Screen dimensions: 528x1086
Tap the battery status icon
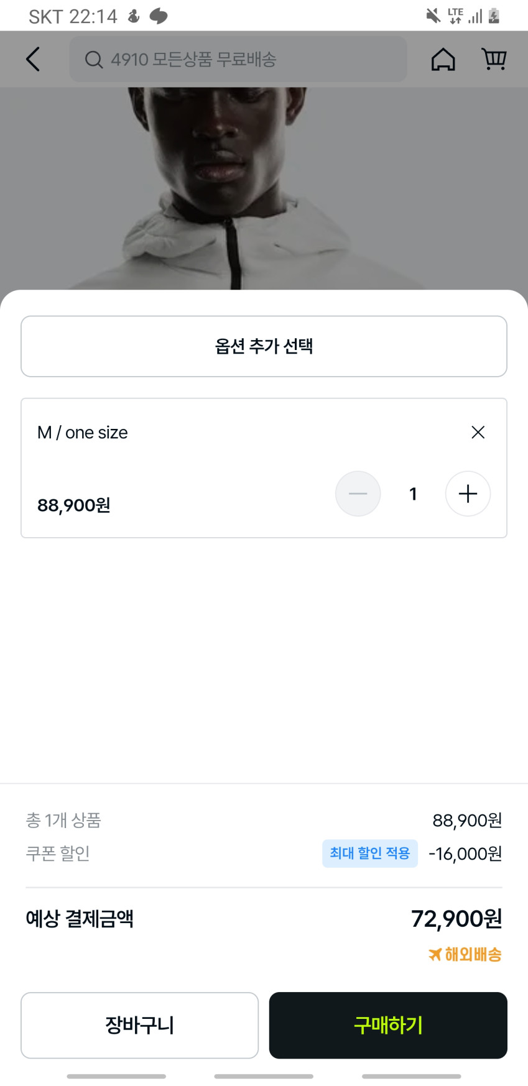494,16
